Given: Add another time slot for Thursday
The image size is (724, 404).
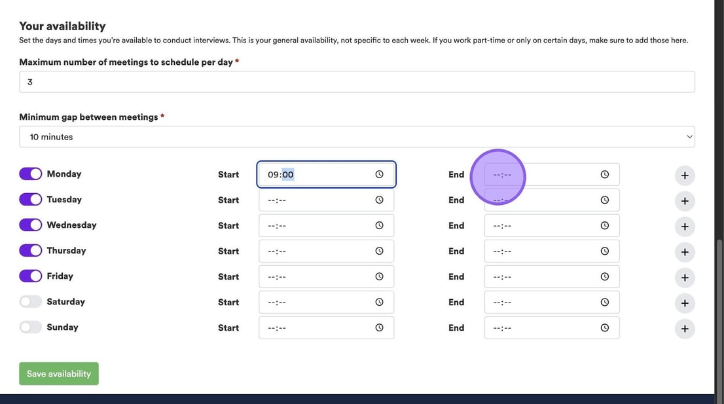Looking at the screenshot, I should (685, 252).
